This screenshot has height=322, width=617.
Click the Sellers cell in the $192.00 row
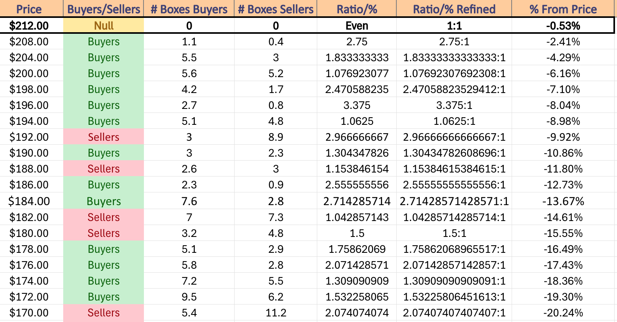104,137
